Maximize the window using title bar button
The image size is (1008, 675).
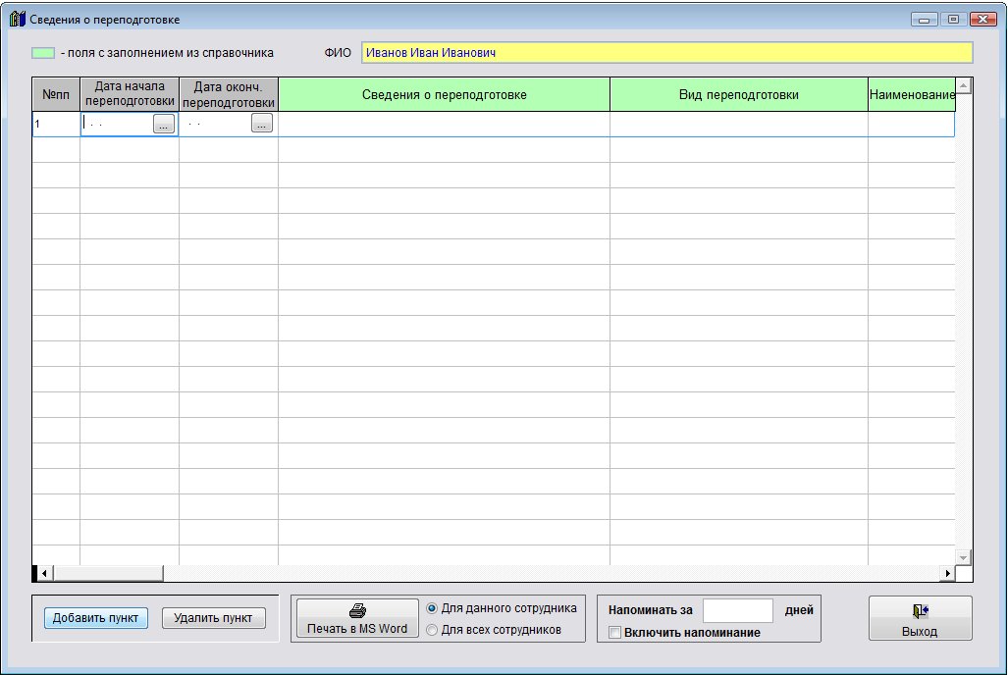[953, 19]
